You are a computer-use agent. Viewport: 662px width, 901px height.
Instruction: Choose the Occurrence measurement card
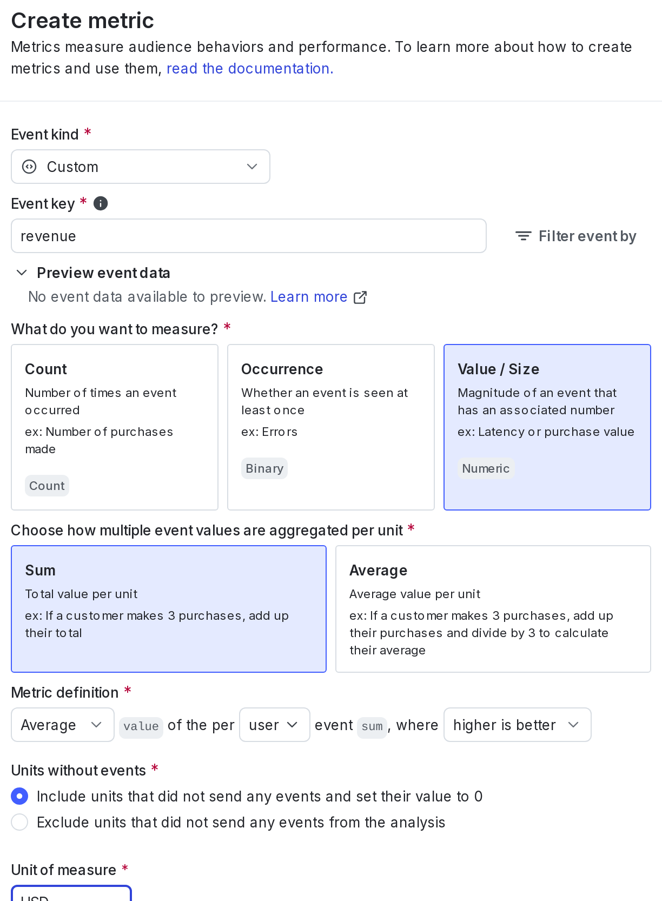click(331, 427)
